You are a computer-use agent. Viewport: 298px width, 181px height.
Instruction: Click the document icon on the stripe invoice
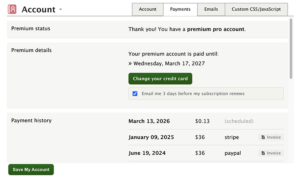pyautogui.click(x=263, y=137)
